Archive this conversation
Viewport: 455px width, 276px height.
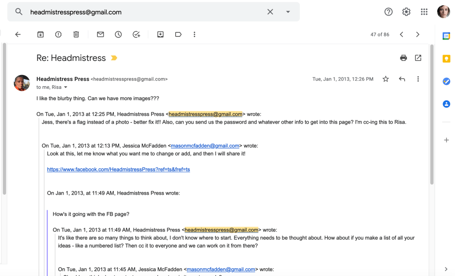pyautogui.click(x=40, y=35)
